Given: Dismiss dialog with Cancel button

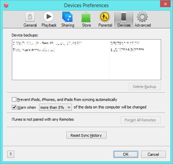Looking at the screenshot, I should coord(153,154).
